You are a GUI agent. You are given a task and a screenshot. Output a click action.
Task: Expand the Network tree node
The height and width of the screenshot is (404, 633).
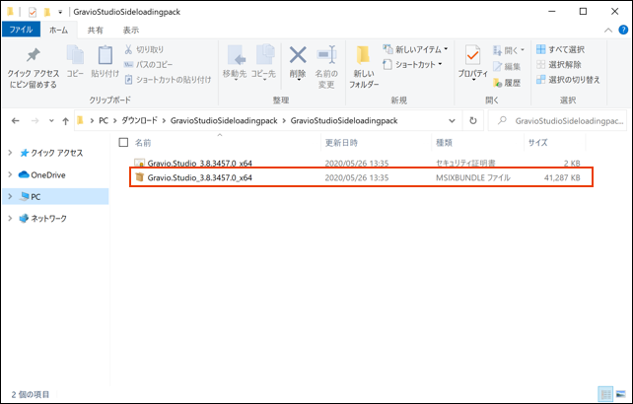coord(10,218)
